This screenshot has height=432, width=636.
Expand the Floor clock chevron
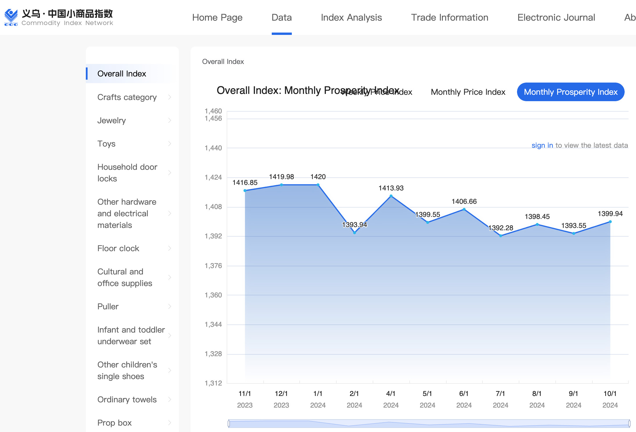(x=170, y=248)
